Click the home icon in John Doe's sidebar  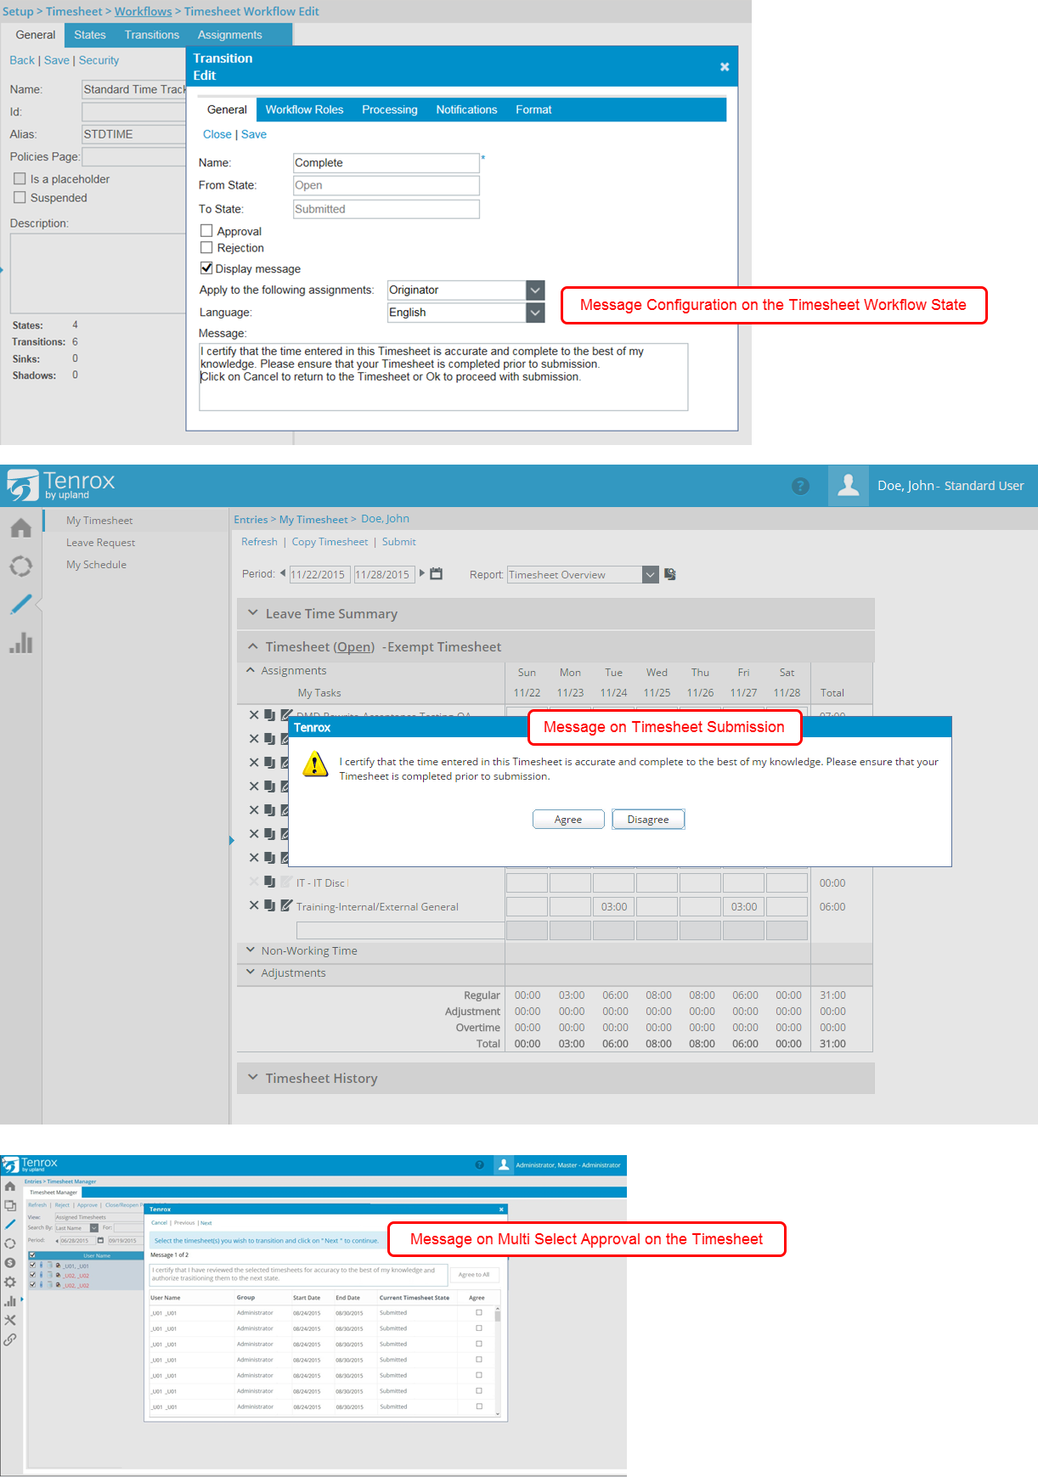[21, 528]
